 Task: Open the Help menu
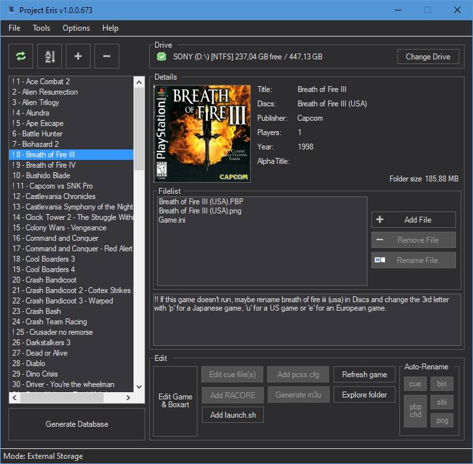110,28
